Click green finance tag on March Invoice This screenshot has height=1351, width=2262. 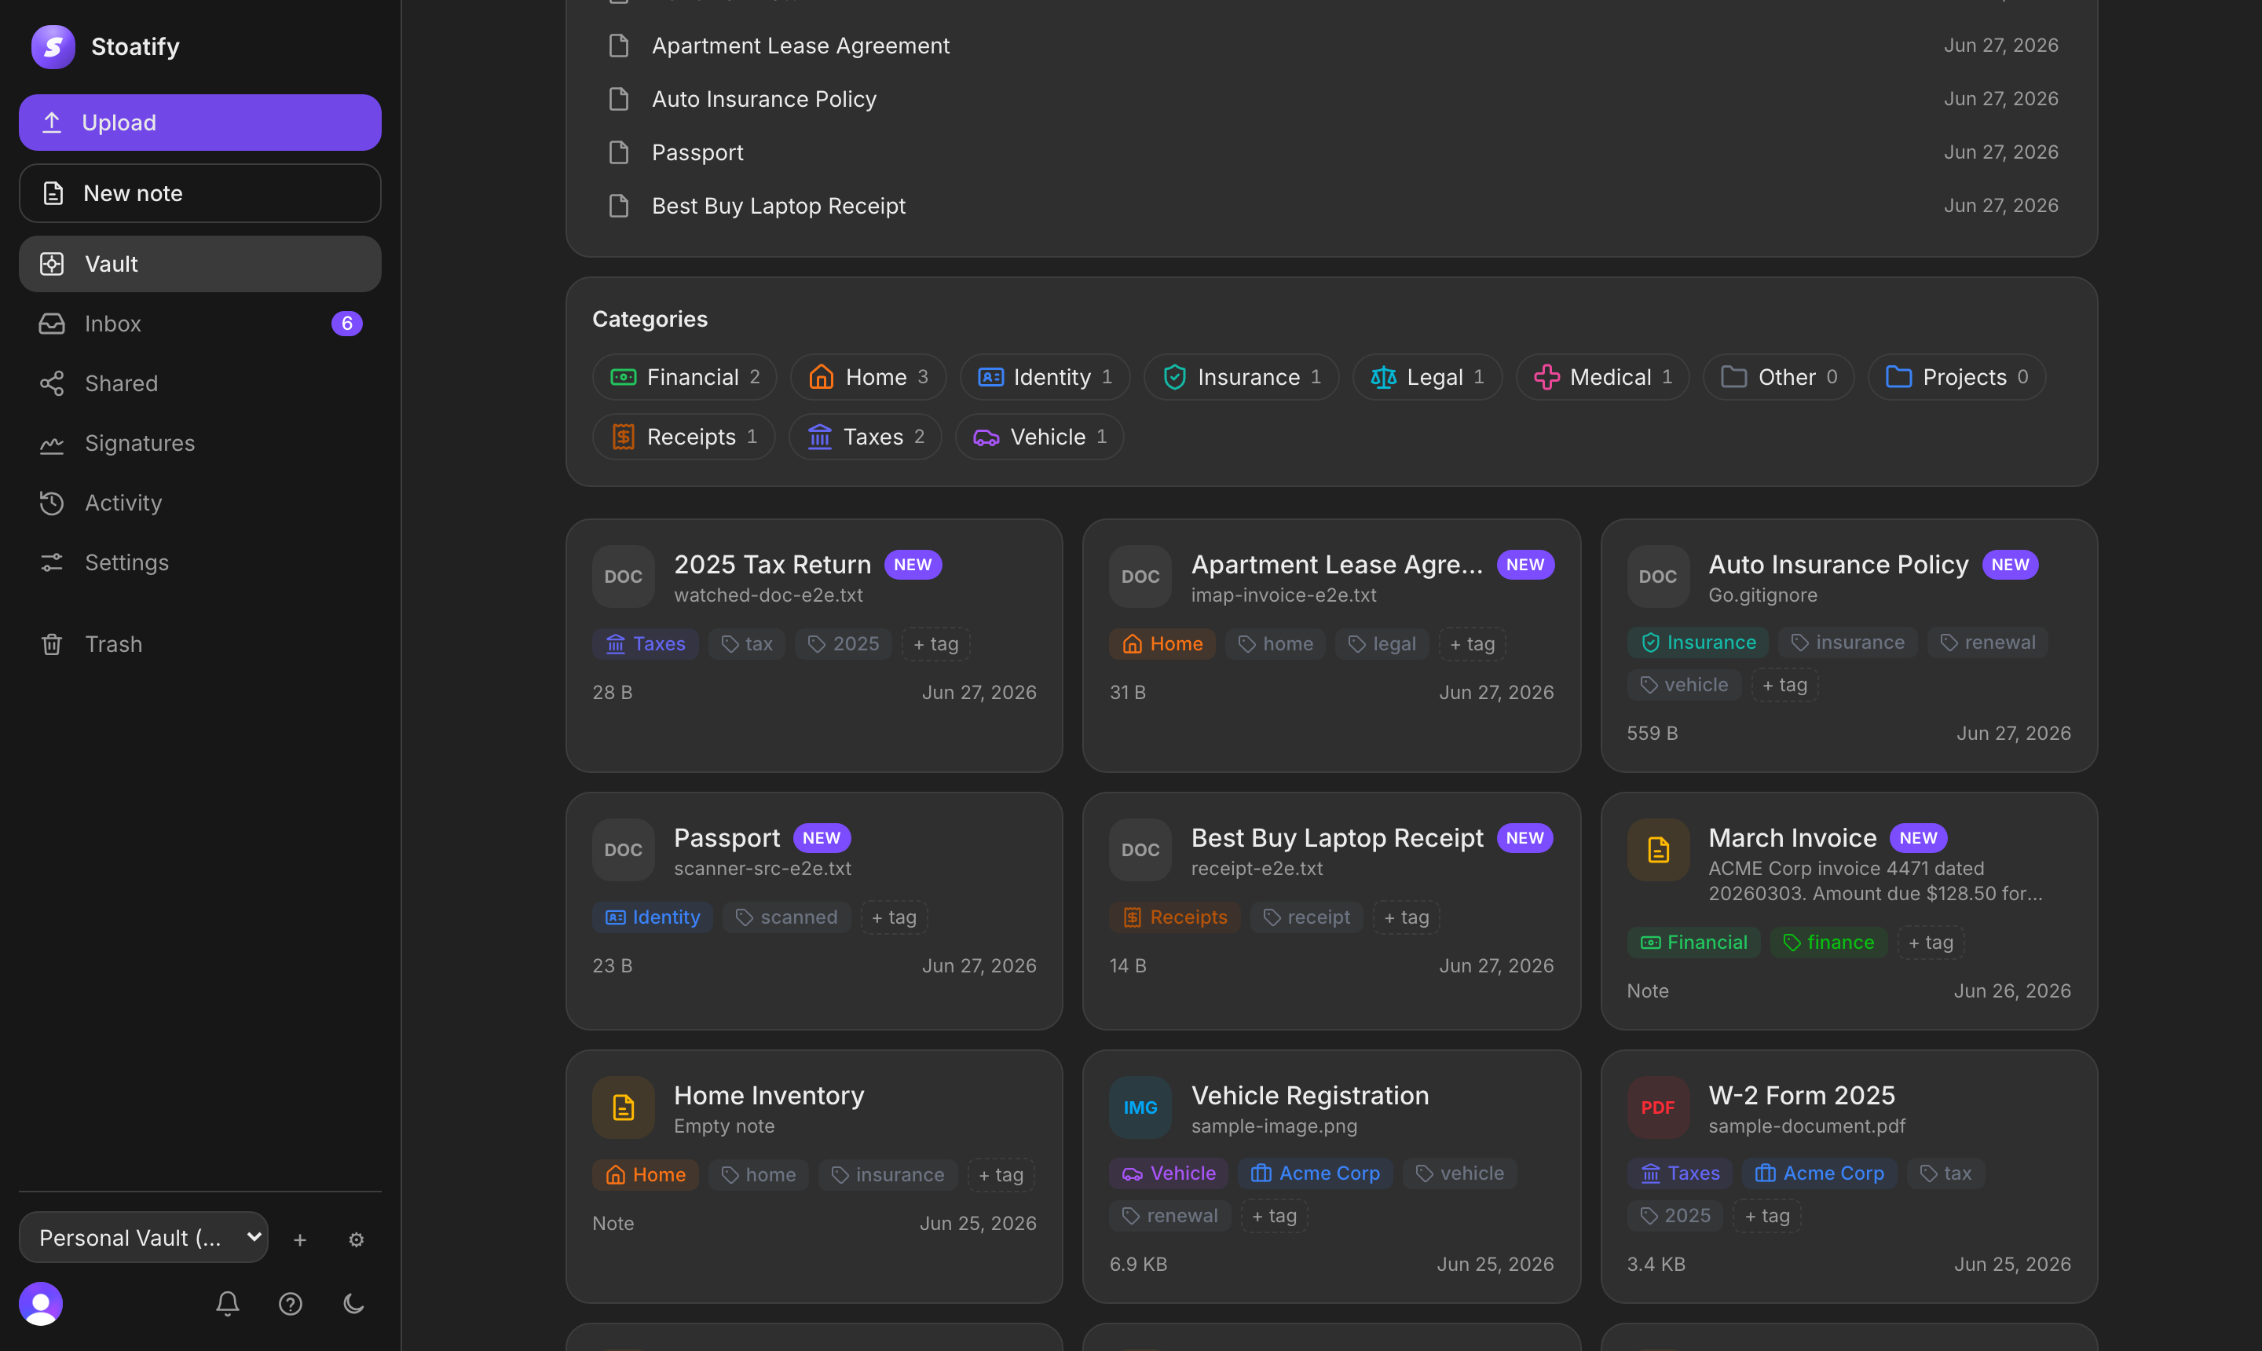1828,943
